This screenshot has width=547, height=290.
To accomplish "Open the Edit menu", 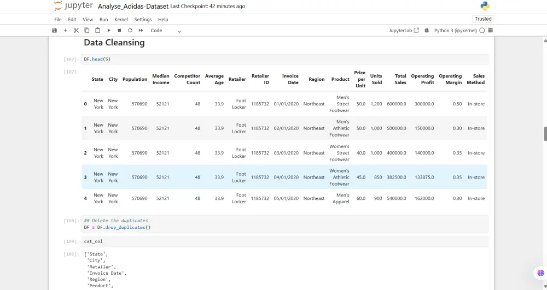I will (x=72, y=20).
